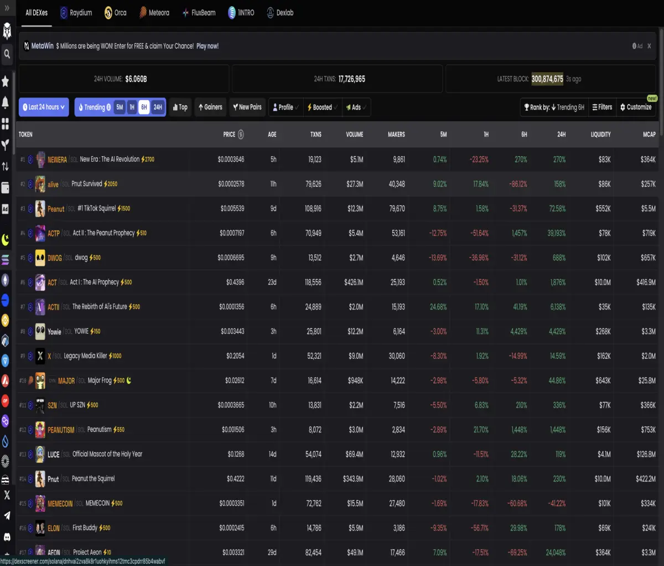
Task: Select the 24H trending timeframe
Action: tap(158, 107)
